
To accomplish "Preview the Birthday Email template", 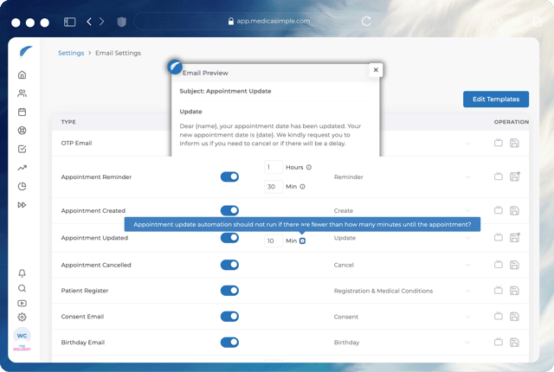I will [x=499, y=342].
